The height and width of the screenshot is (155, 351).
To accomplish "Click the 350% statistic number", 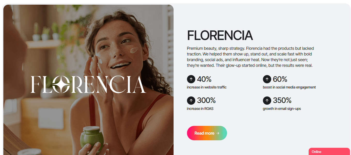I will 282,100.
